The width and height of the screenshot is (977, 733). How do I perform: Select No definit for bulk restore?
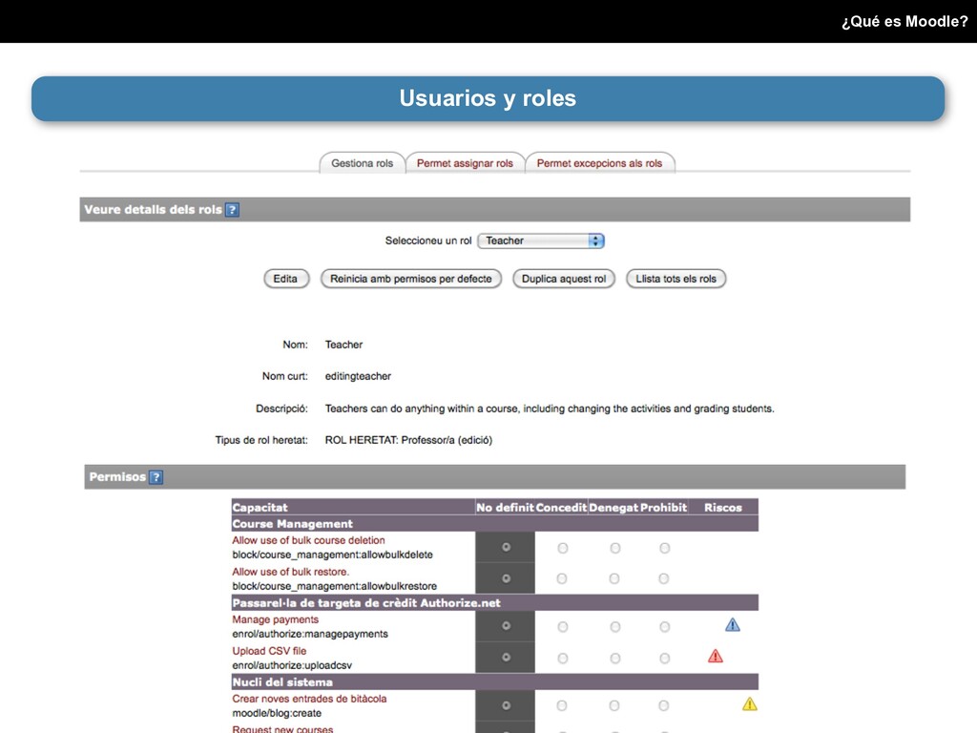click(506, 578)
